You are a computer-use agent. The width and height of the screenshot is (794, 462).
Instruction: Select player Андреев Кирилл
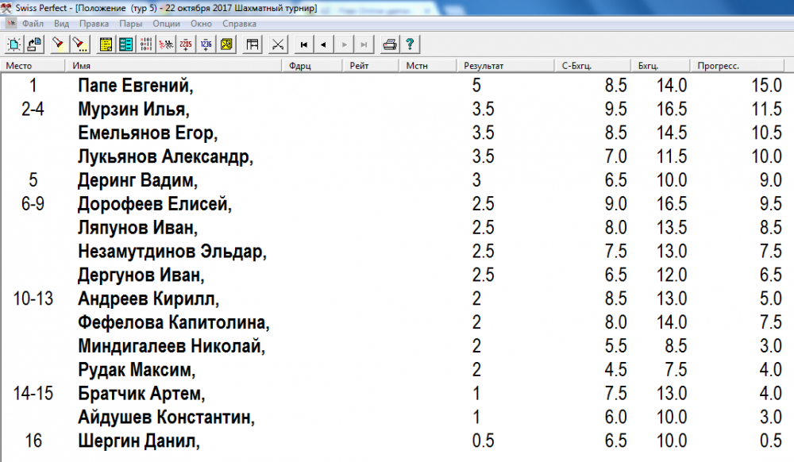pyautogui.click(x=148, y=299)
